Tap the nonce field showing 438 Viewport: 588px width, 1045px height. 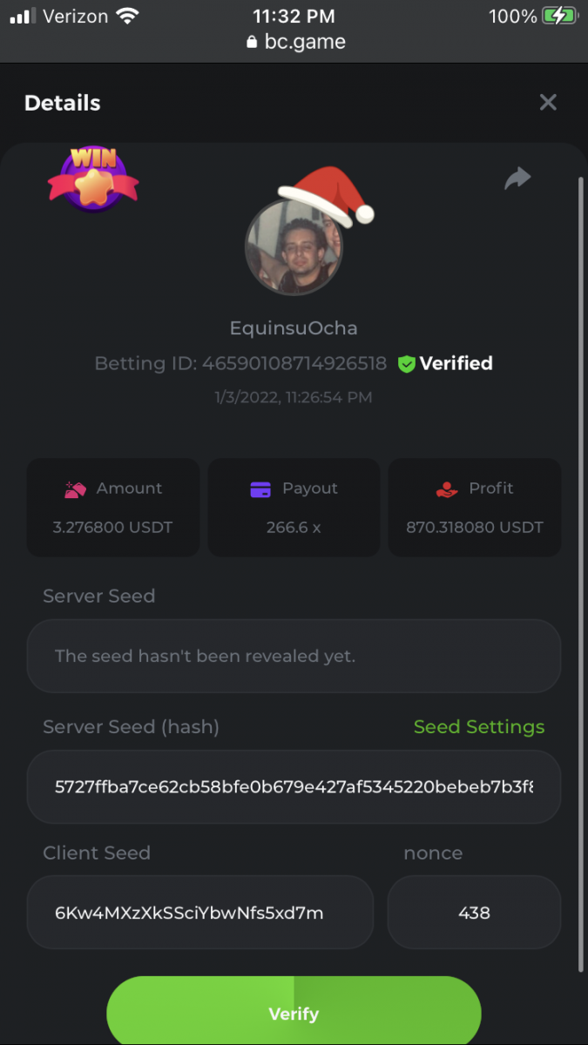point(474,913)
